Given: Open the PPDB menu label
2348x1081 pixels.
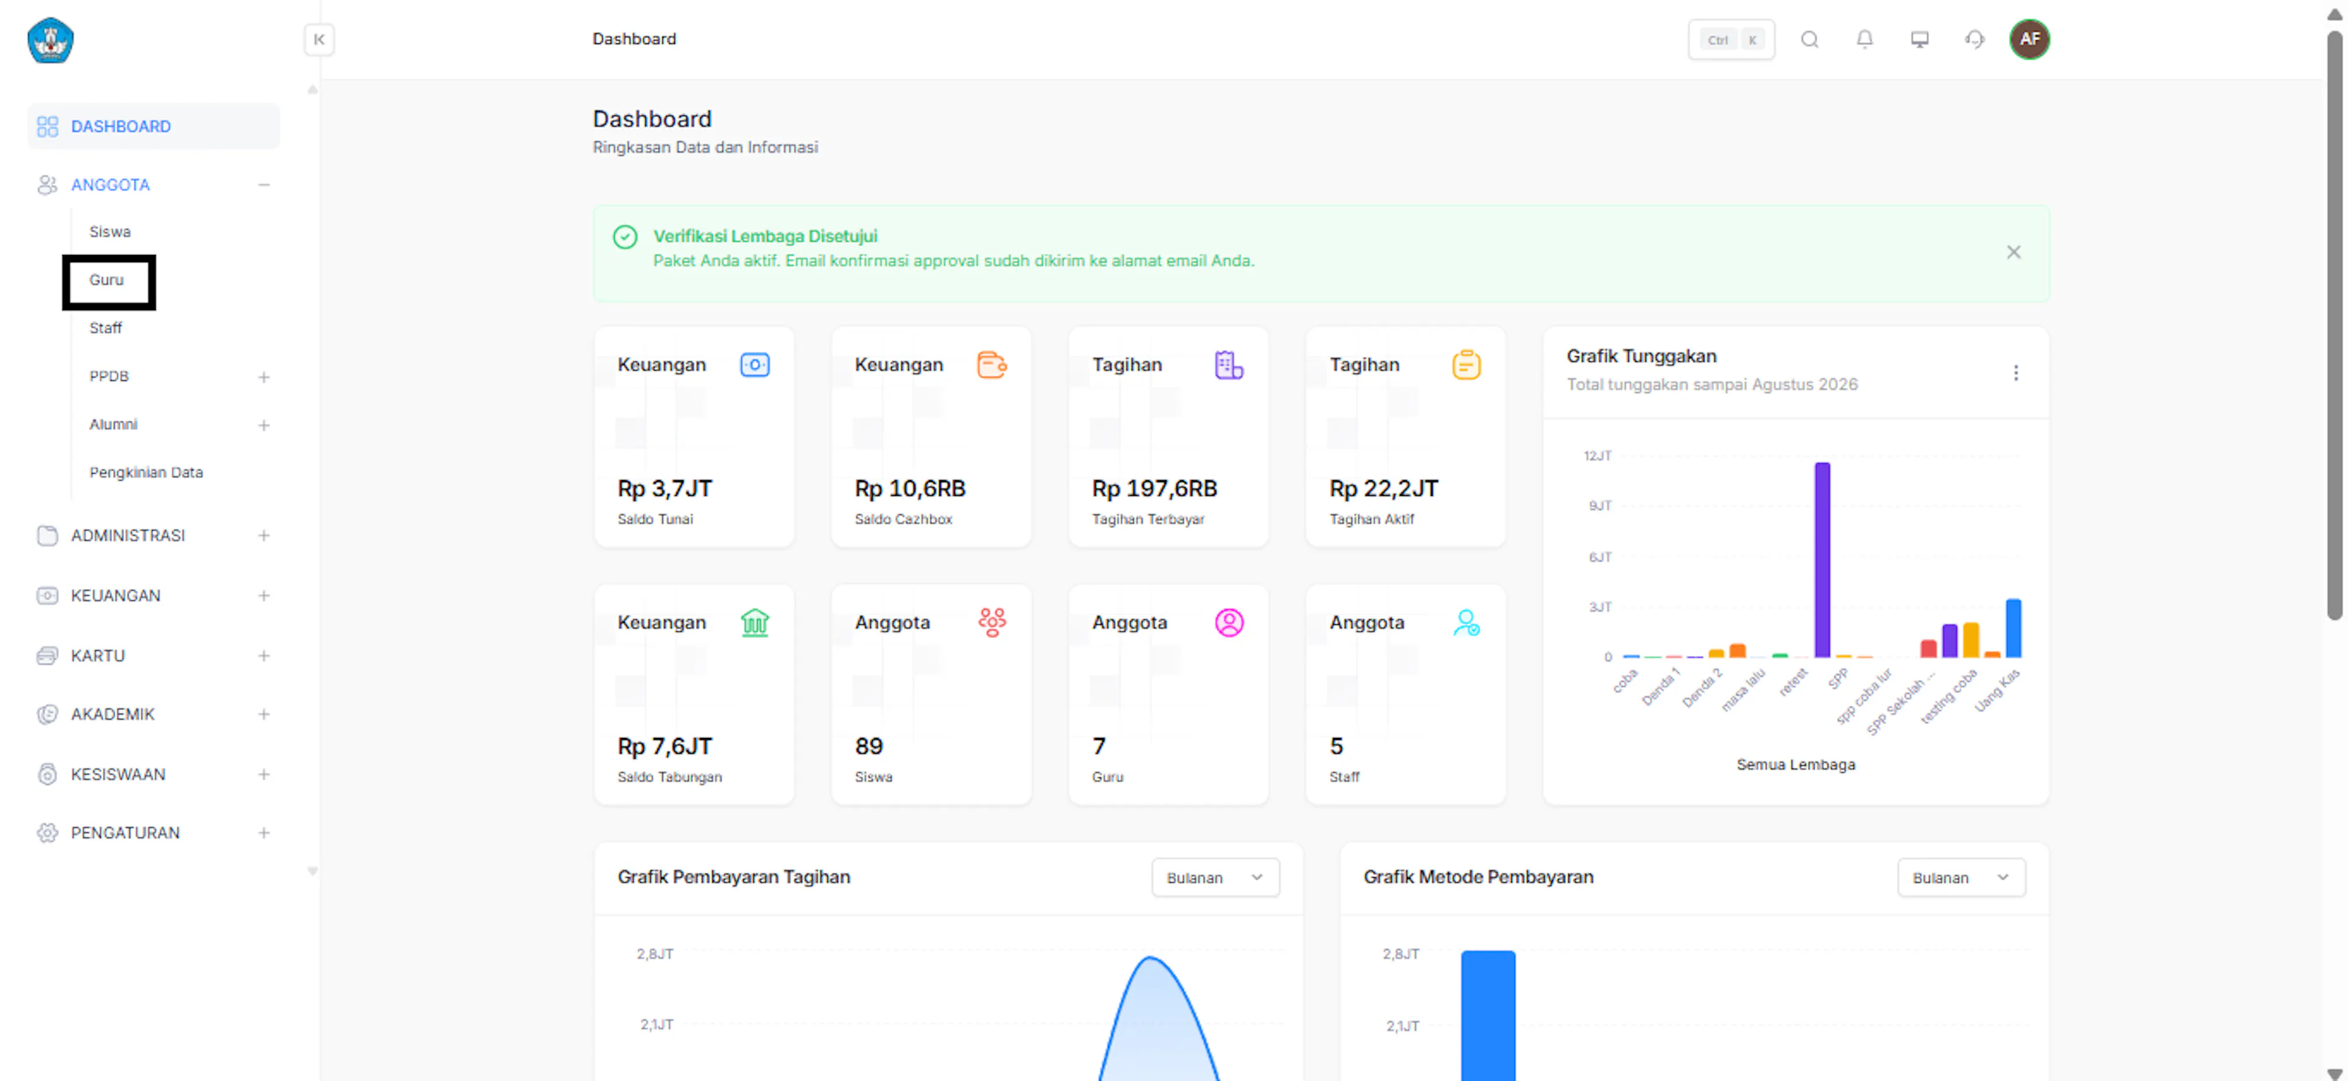Looking at the screenshot, I should (108, 377).
